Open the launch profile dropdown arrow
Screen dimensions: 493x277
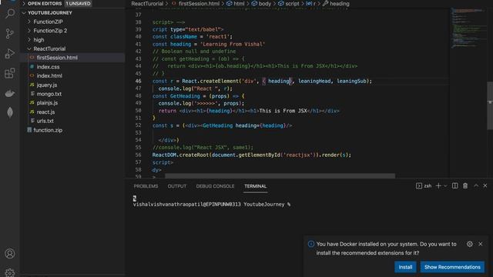pyautogui.click(x=445, y=186)
